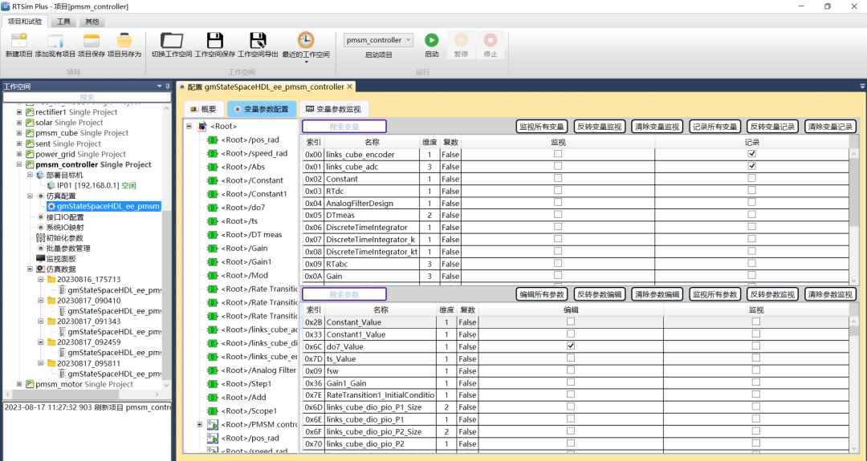The height and width of the screenshot is (461, 867).
Task: Click the 项目另存为 save-as folder icon
Action: coord(124,40)
